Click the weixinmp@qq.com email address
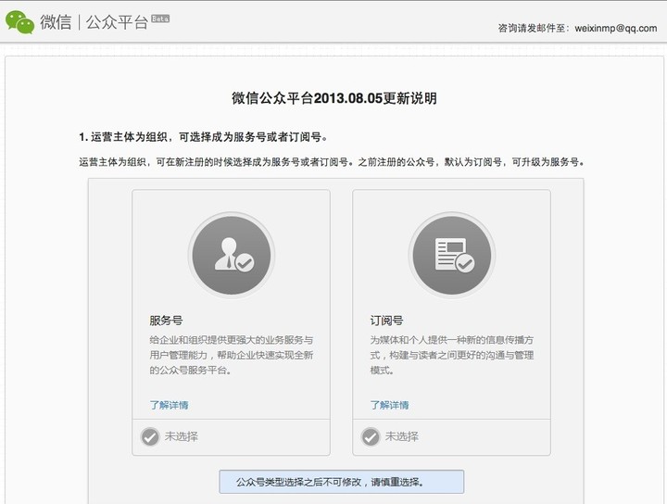This screenshot has height=504, width=667. click(x=616, y=29)
